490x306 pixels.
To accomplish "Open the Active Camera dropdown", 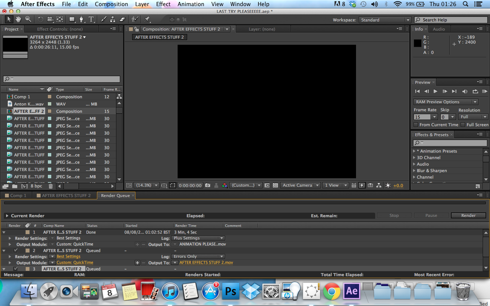I will point(300,185).
